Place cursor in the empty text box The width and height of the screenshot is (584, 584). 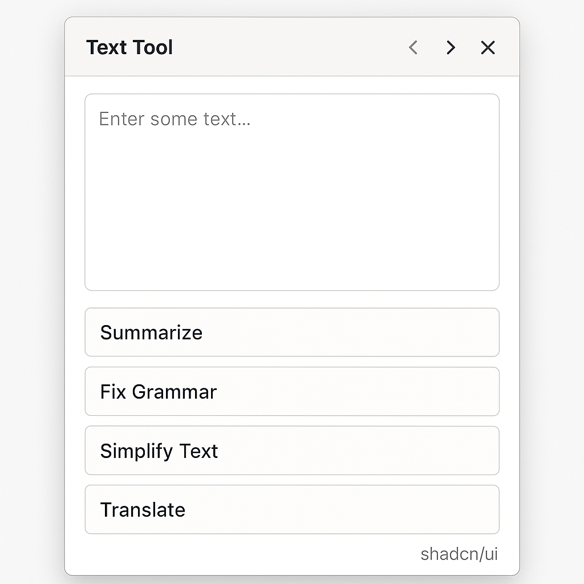[291, 205]
